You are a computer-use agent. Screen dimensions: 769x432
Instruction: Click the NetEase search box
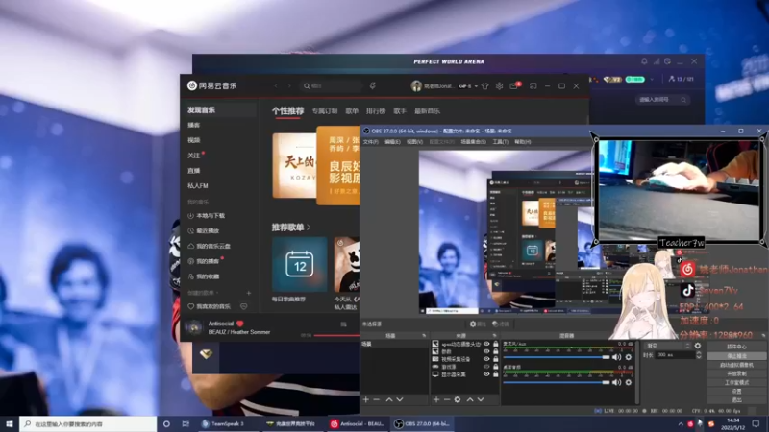332,86
